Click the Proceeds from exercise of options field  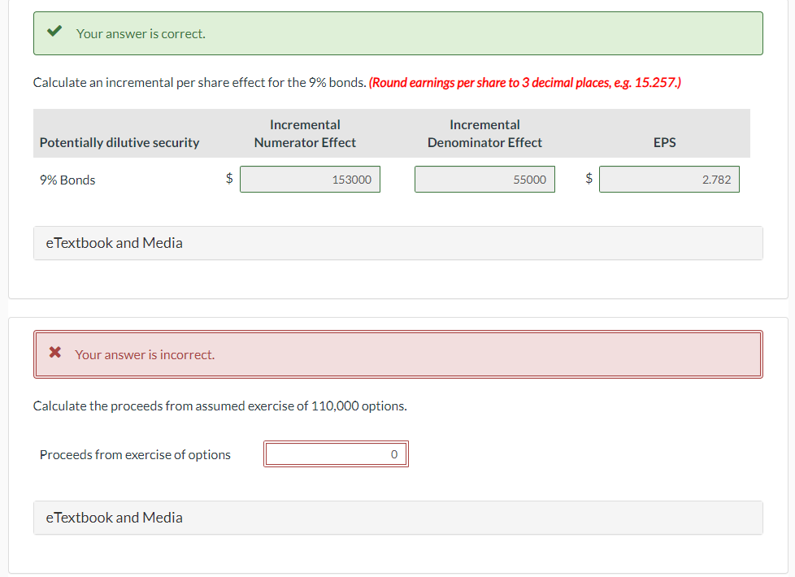[337, 454]
